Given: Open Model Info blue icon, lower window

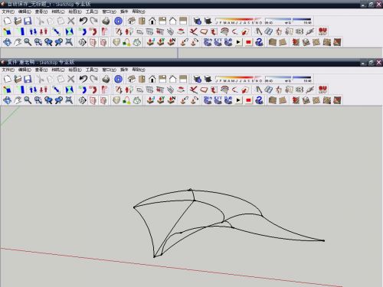Looking at the screenshot, I should click(118, 79).
